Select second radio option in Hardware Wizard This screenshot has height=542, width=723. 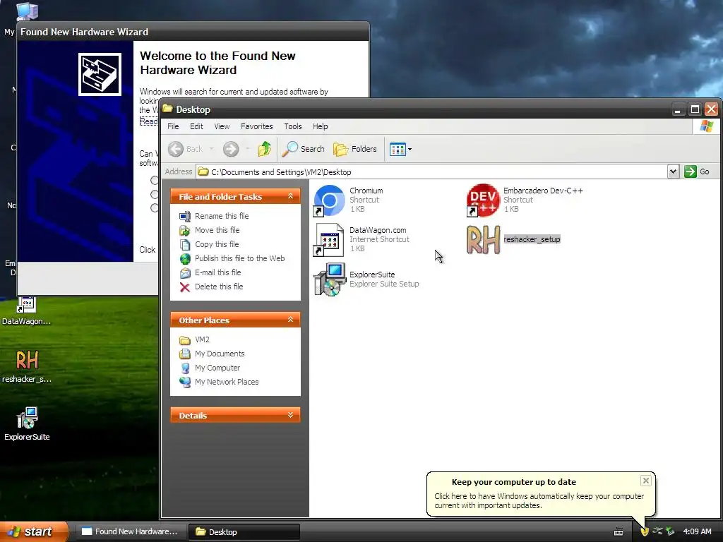(x=155, y=194)
